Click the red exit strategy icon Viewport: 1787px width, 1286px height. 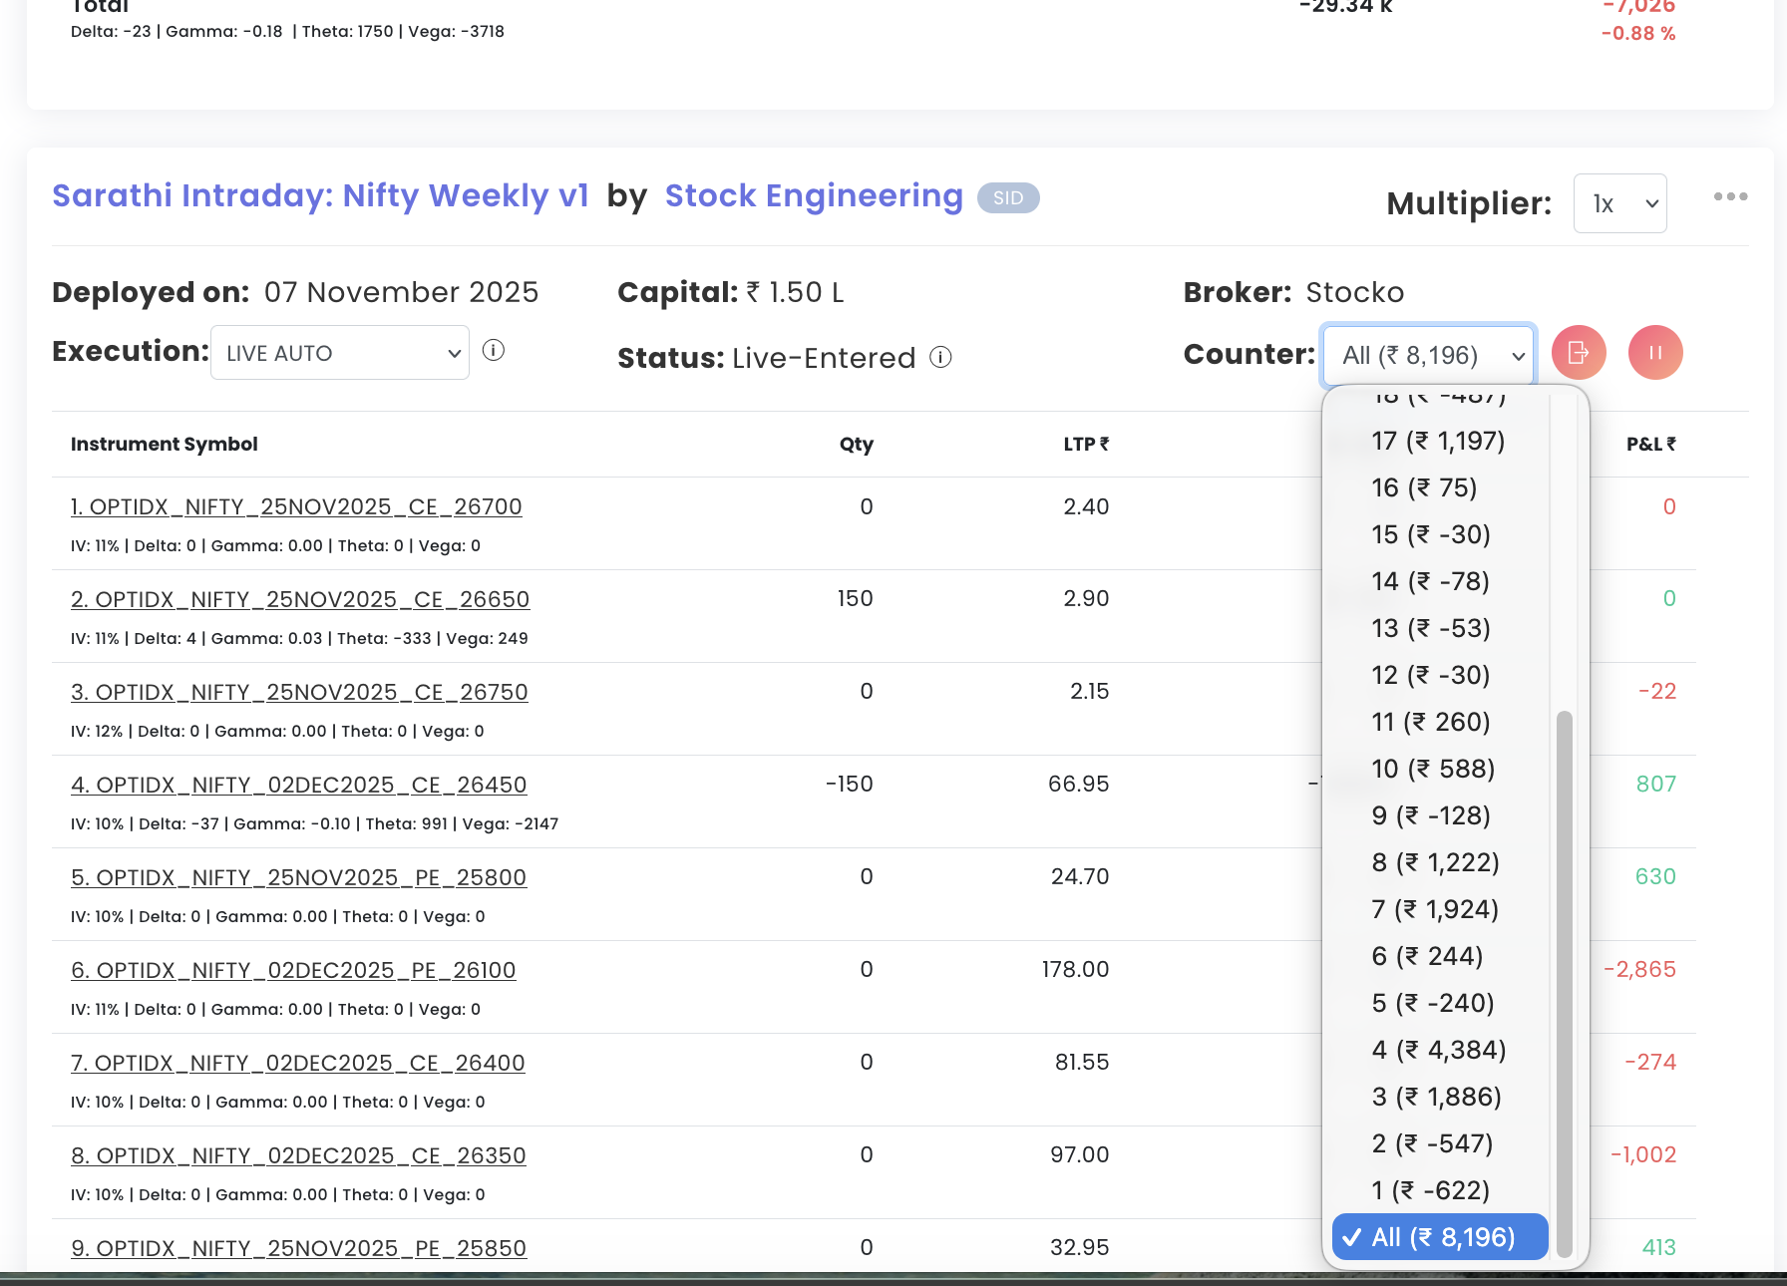[x=1579, y=353]
